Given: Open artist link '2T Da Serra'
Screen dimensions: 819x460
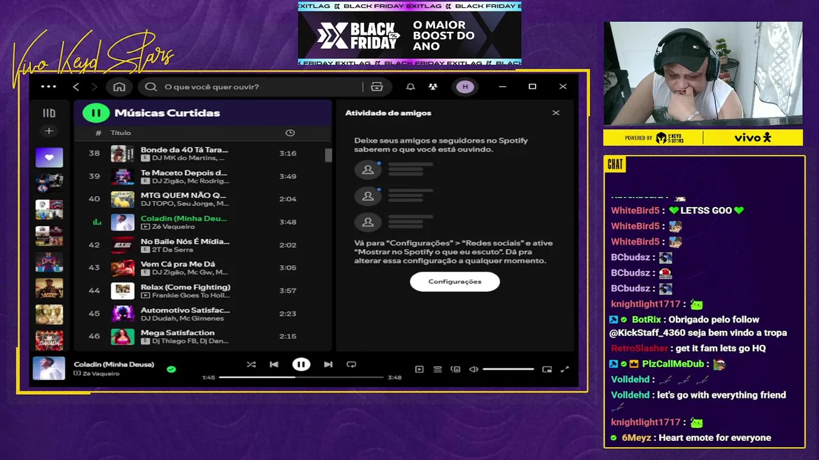Looking at the screenshot, I should tap(172, 250).
